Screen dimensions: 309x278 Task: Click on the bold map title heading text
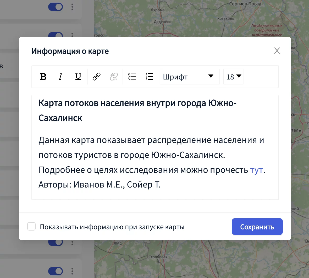pos(137,103)
